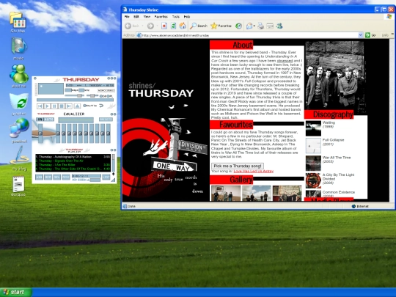Open the my blog desktop icon

coord(19,158)
